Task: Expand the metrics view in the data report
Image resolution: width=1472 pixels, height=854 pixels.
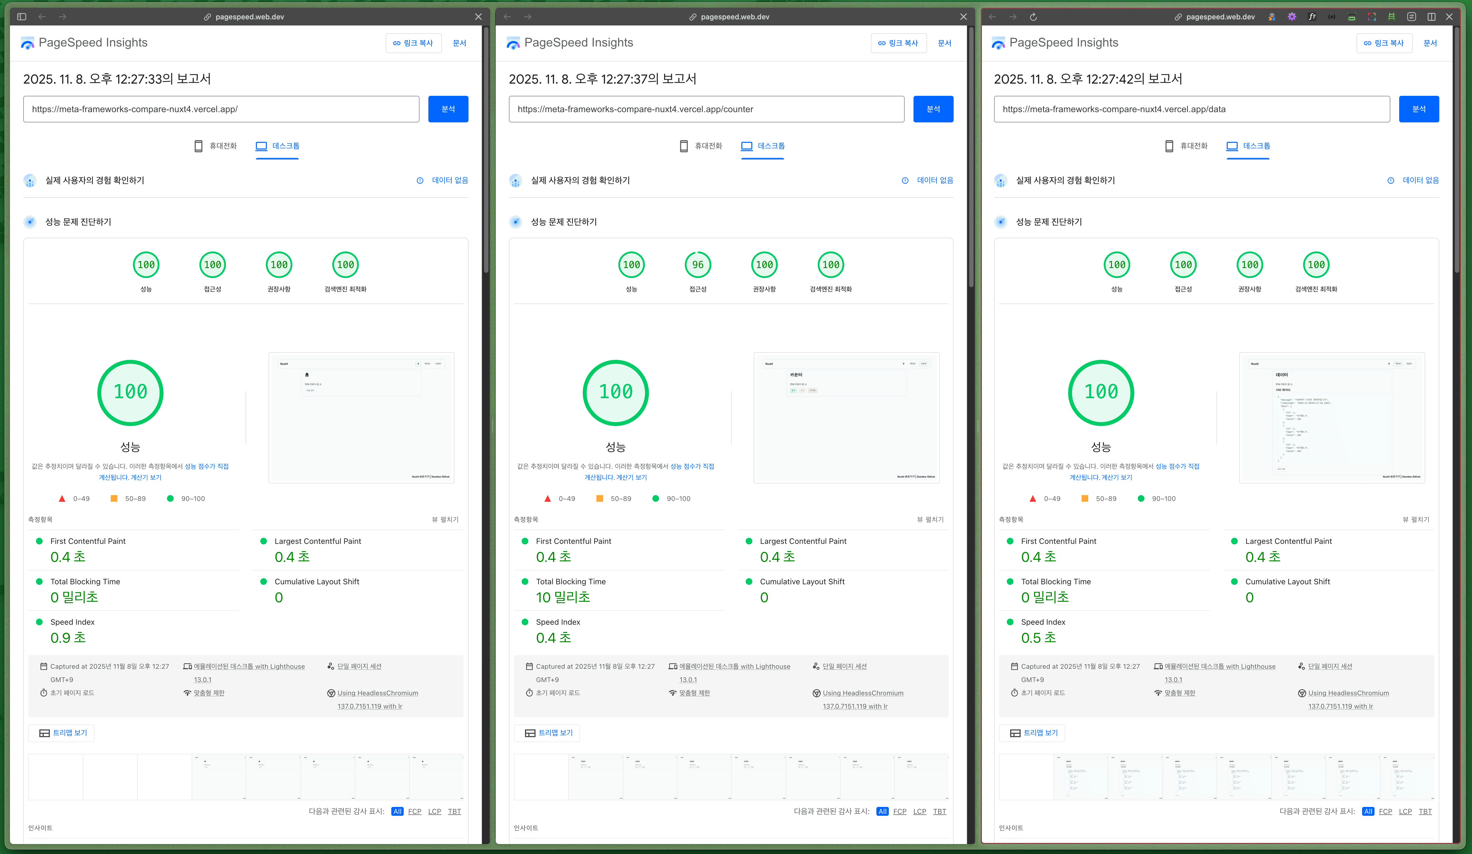Action: [x=1415, y=519]
